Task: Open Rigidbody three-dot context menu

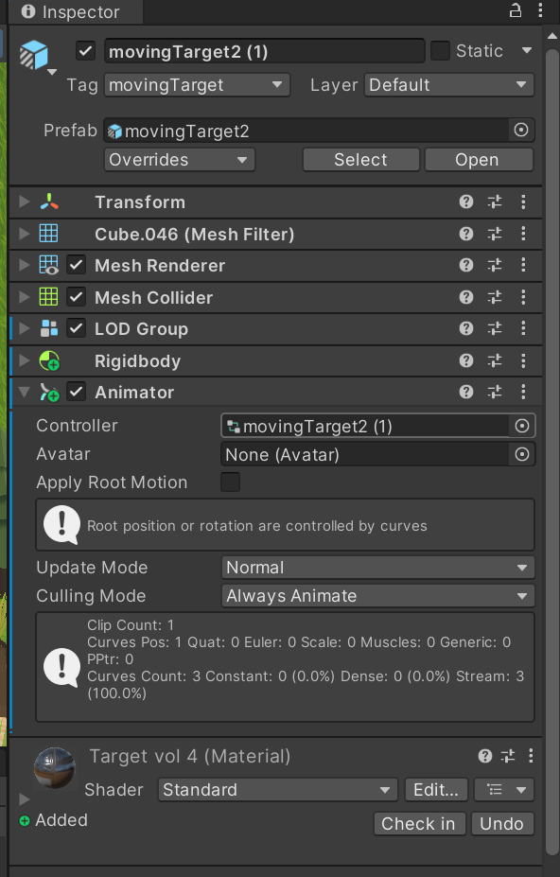Action: coord(523,360)
